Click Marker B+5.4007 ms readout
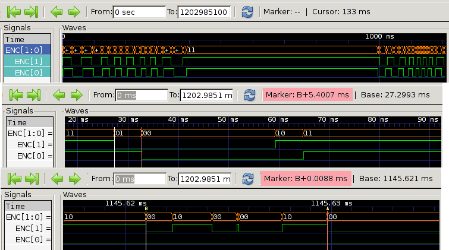 (307, 94)
